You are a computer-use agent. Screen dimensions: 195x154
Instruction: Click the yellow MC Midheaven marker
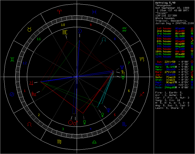pyautogui.click(x=65, y=32)
